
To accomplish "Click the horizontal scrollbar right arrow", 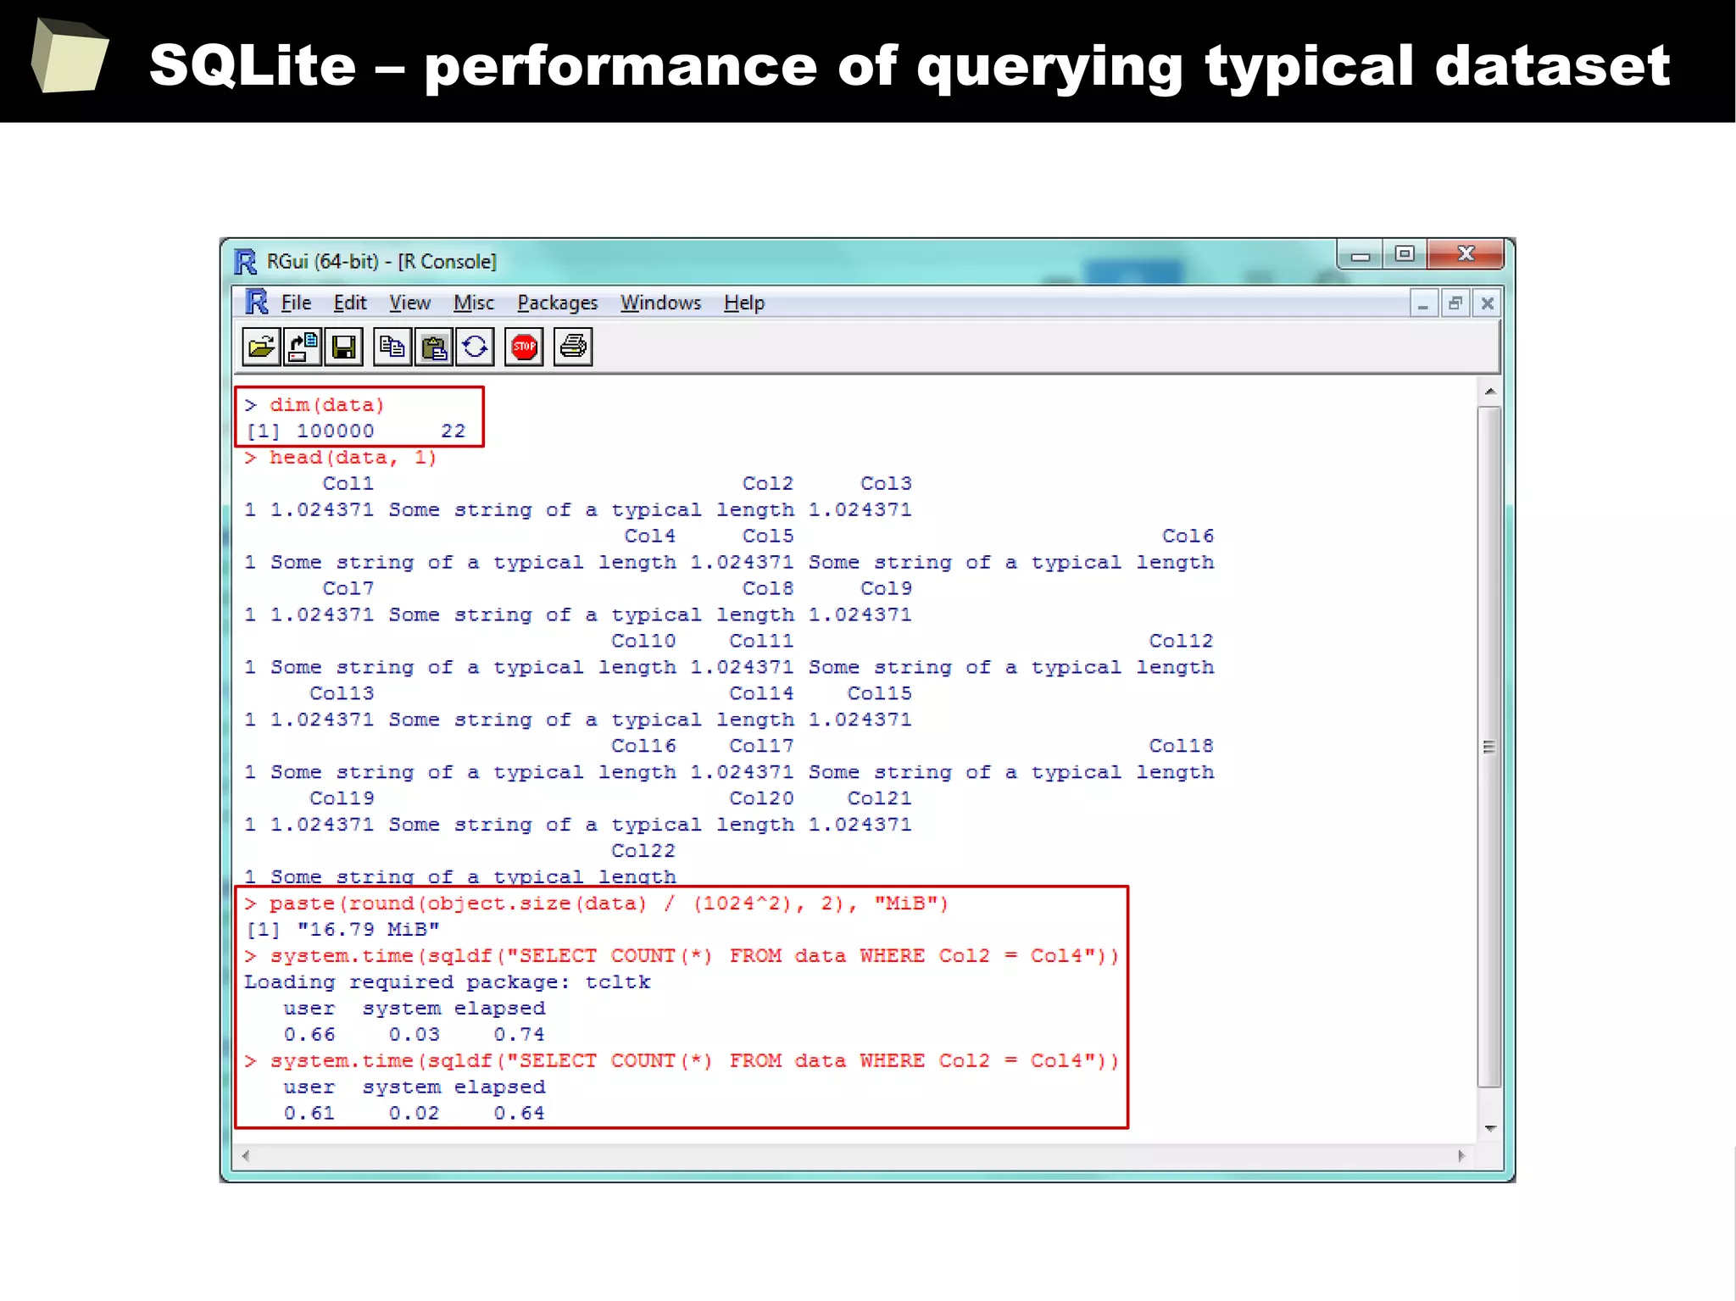I will (x=1461, y=1155).
